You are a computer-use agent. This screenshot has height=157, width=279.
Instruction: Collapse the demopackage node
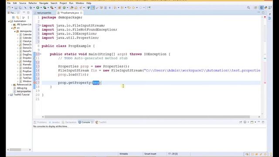pyautogui.click(x=15, y=31)
